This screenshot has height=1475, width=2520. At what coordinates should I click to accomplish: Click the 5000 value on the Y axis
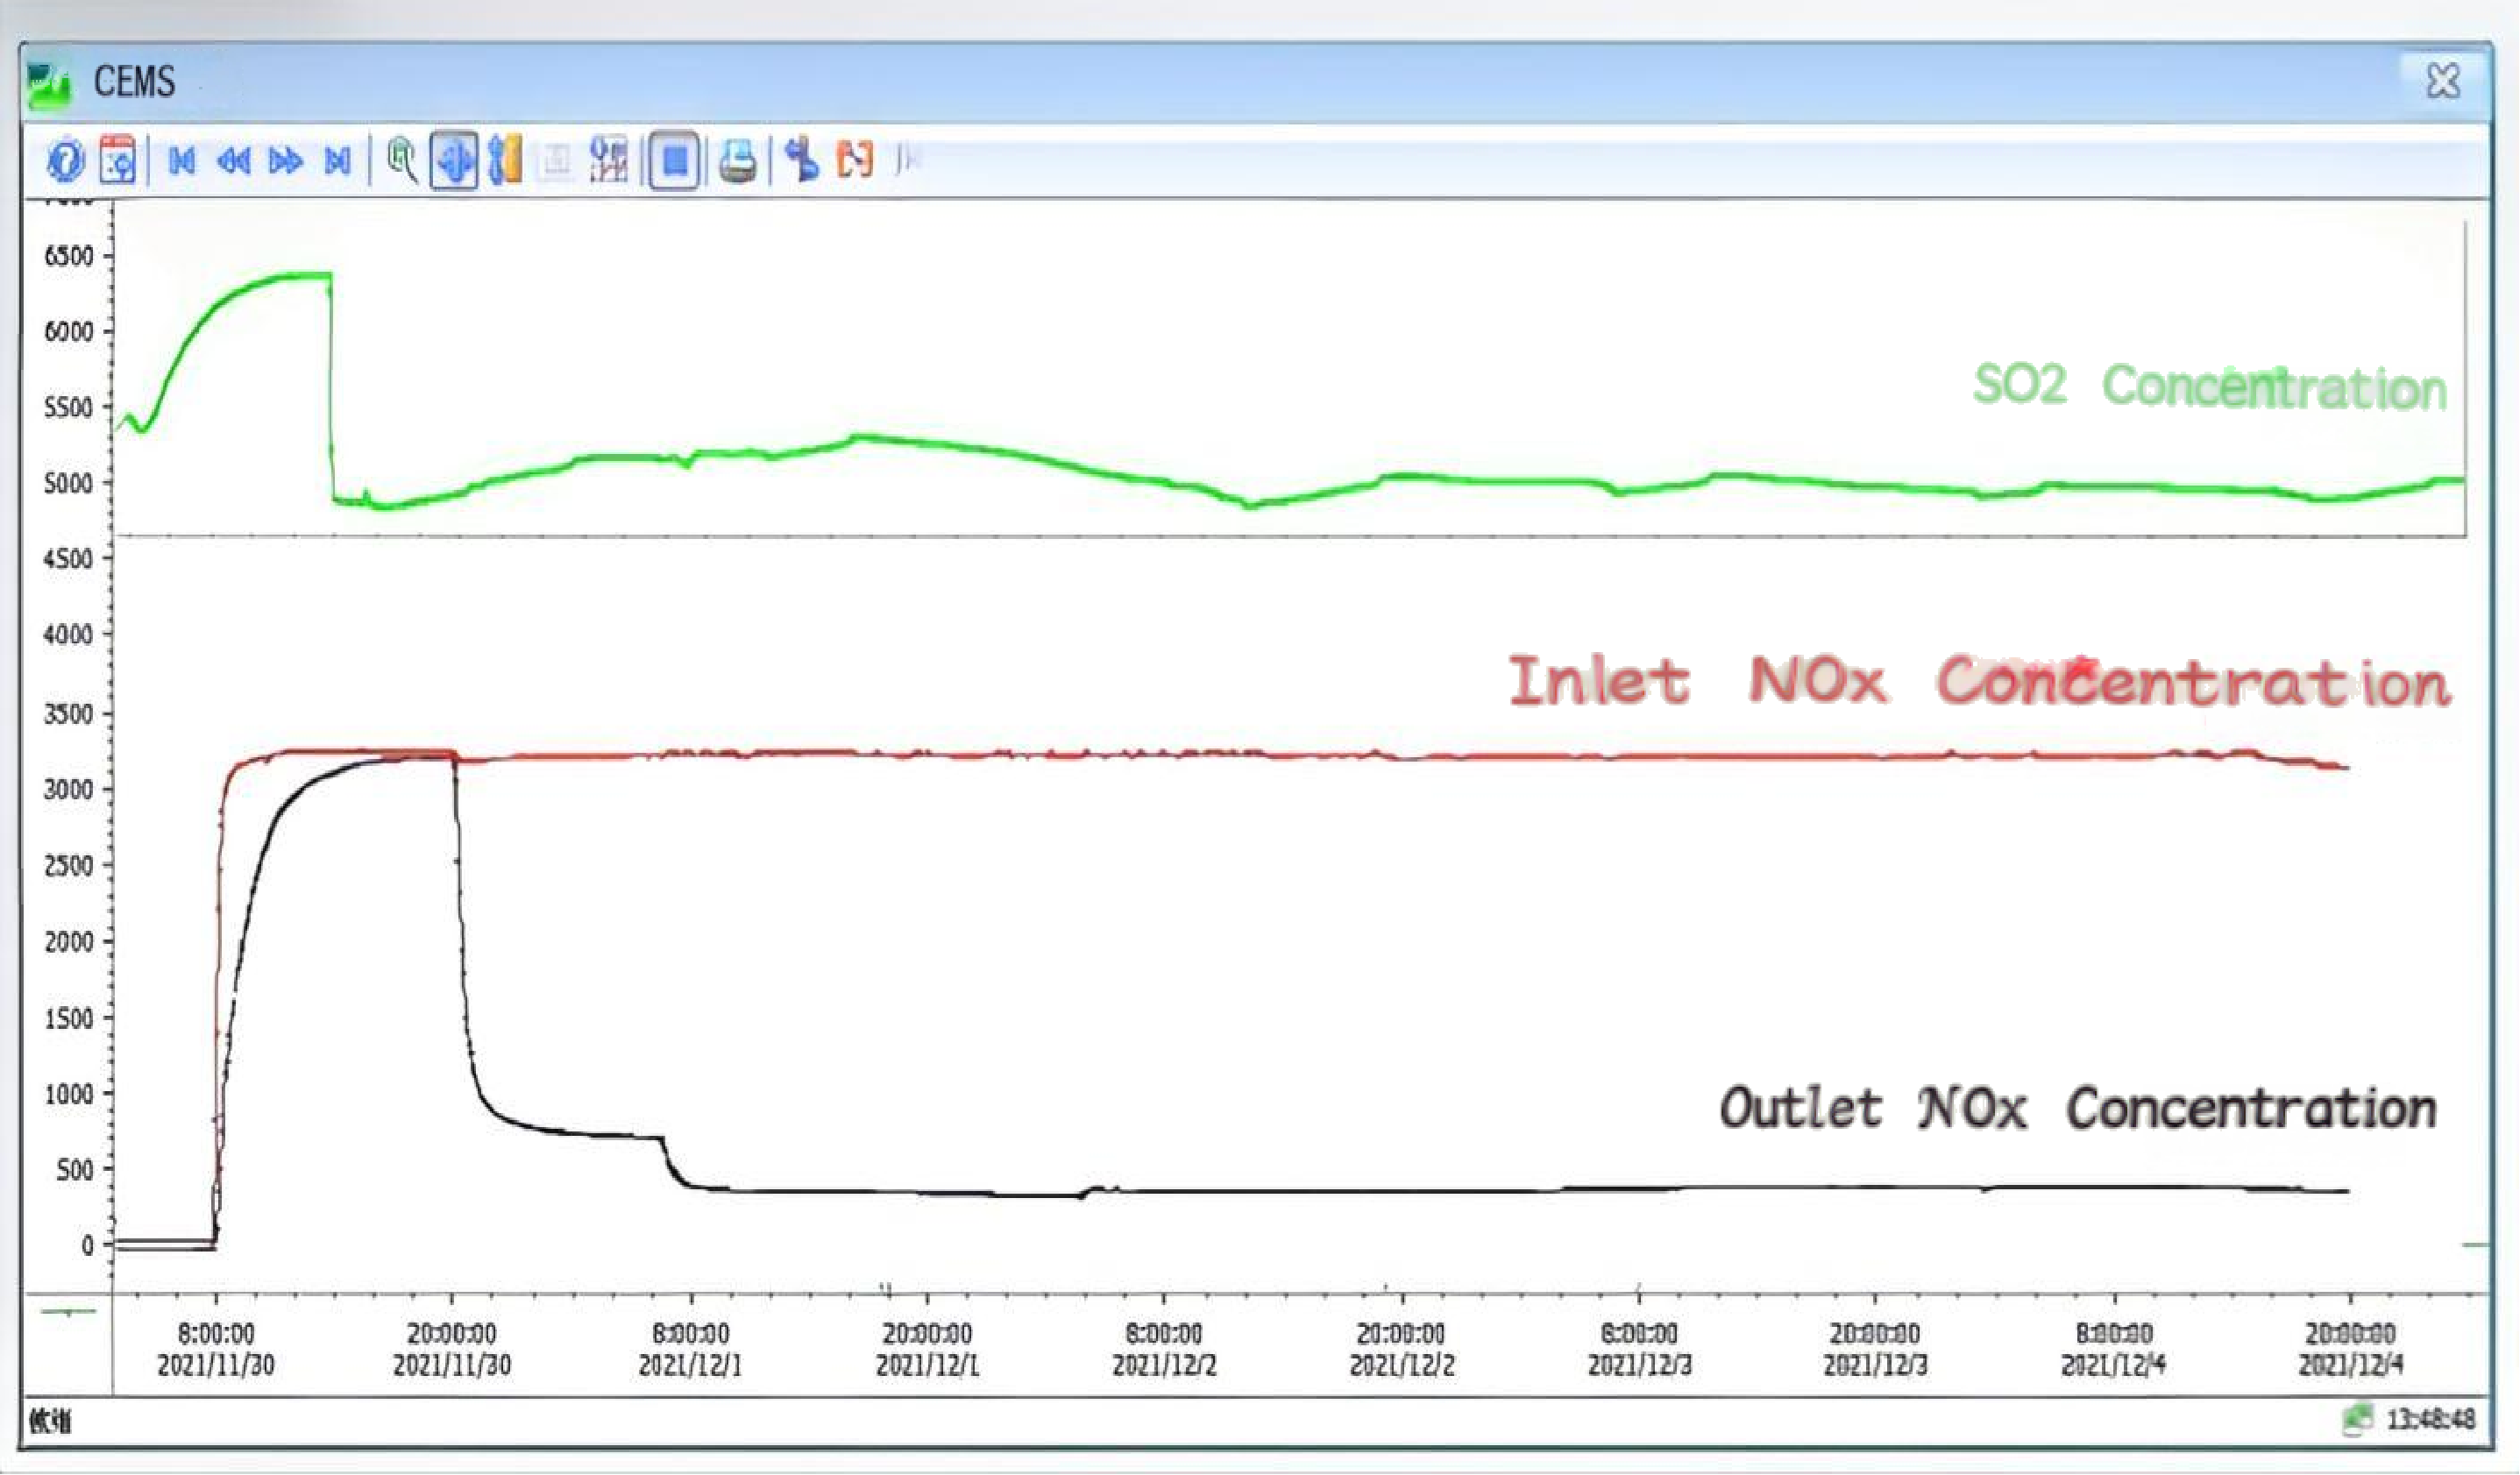click(x=68, y=484)
